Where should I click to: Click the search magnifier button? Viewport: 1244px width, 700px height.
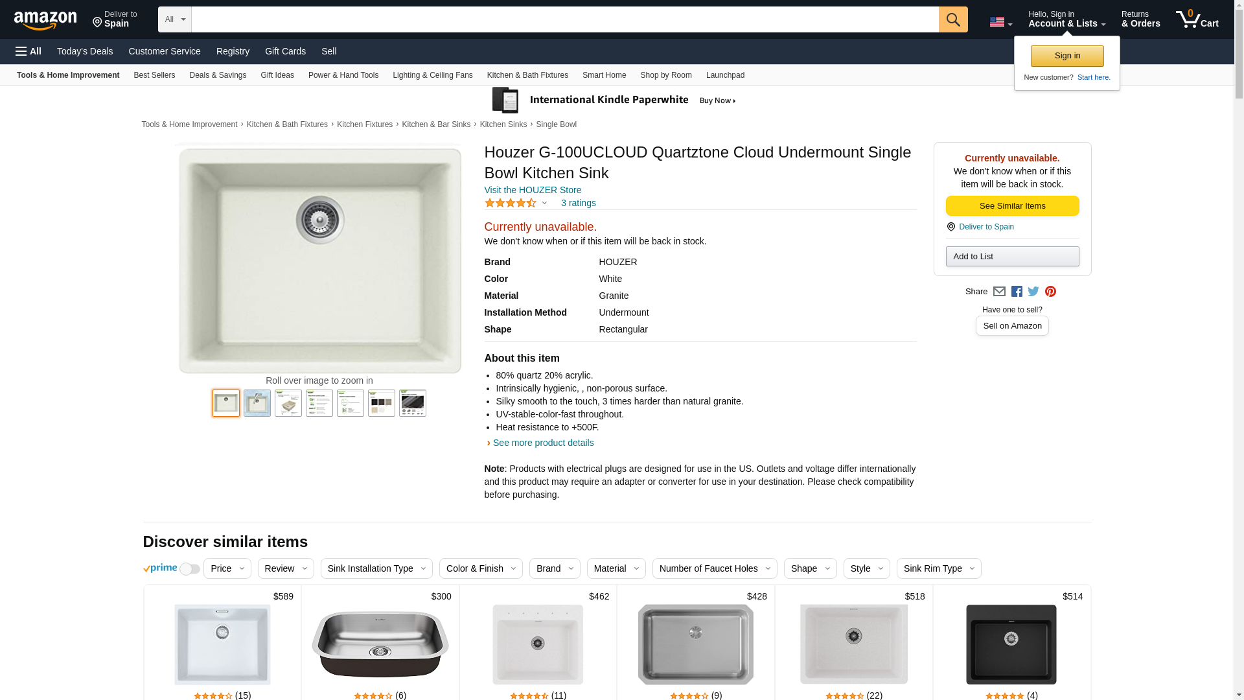coord(953,19)
